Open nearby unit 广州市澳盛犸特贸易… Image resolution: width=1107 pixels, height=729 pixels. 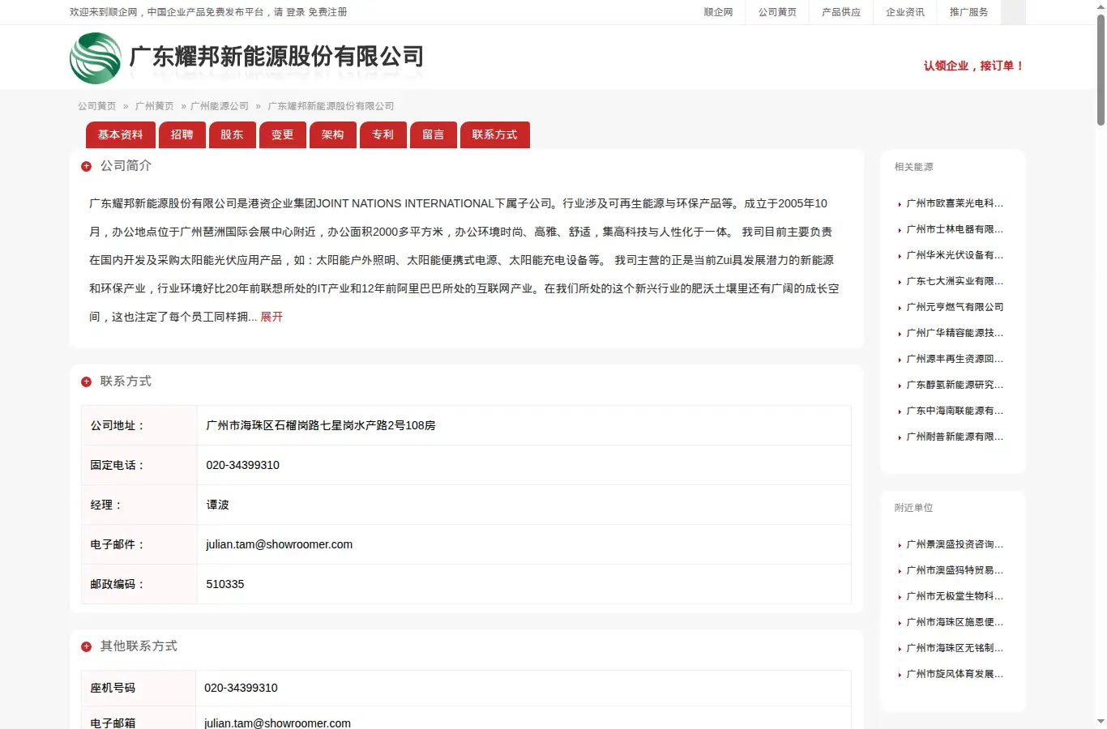[955, 570]
